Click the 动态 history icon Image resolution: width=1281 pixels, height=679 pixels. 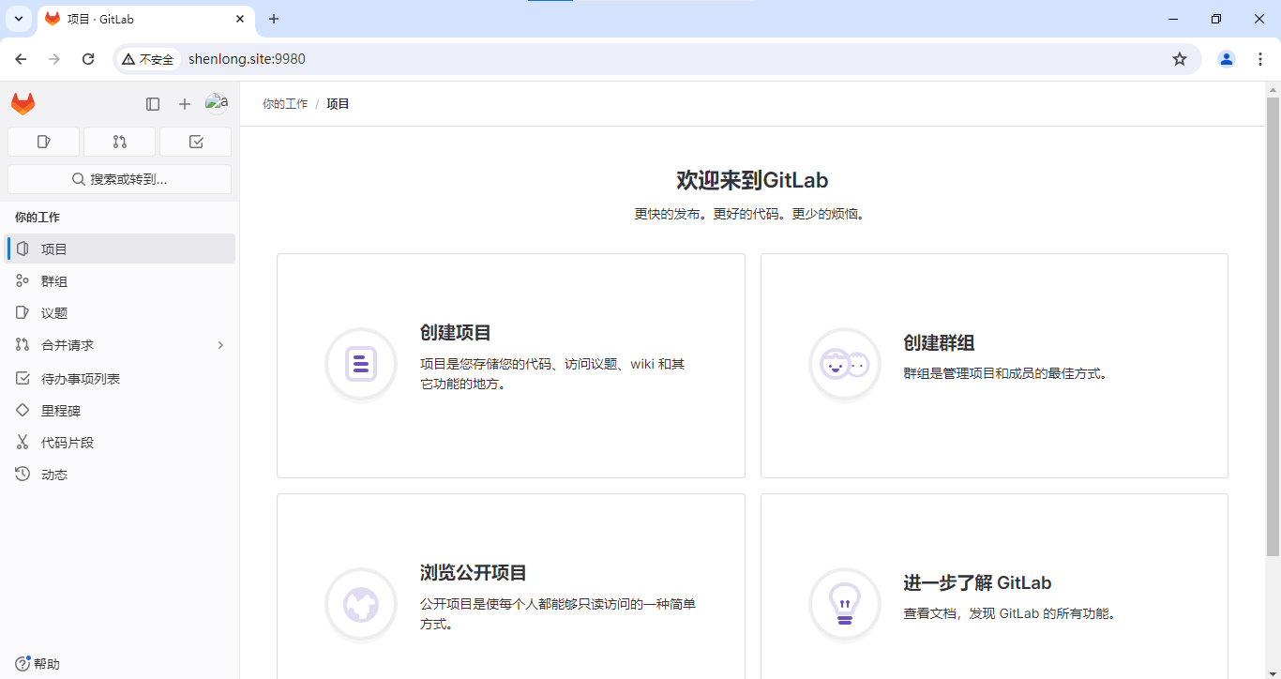[23, 475]
